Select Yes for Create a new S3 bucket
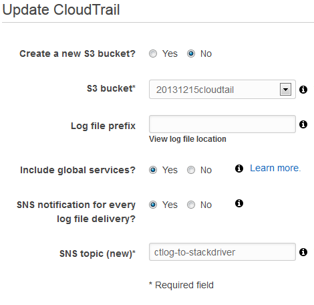Viewport: 314px width, 305px height. pos(153,54)
